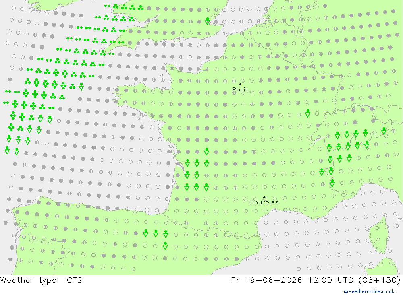Image resolution: width=403 pixels, height=295 pixels.
Task: Click the Corsica island on the map
Action: pyautogui.click(x=380, y=236)
